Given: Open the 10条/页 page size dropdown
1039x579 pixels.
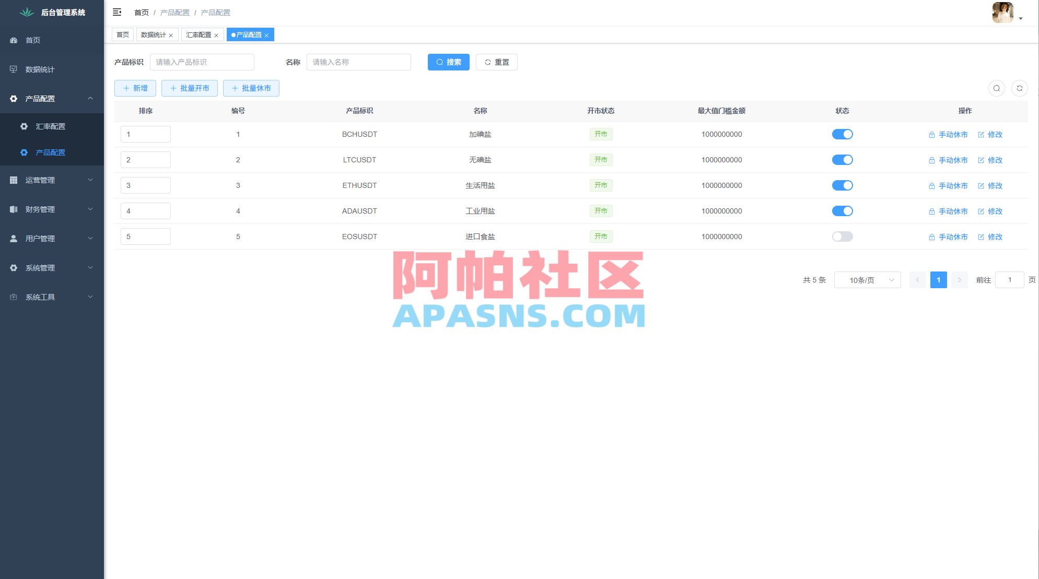Looking at the screenshot, I should coord(867,280).
